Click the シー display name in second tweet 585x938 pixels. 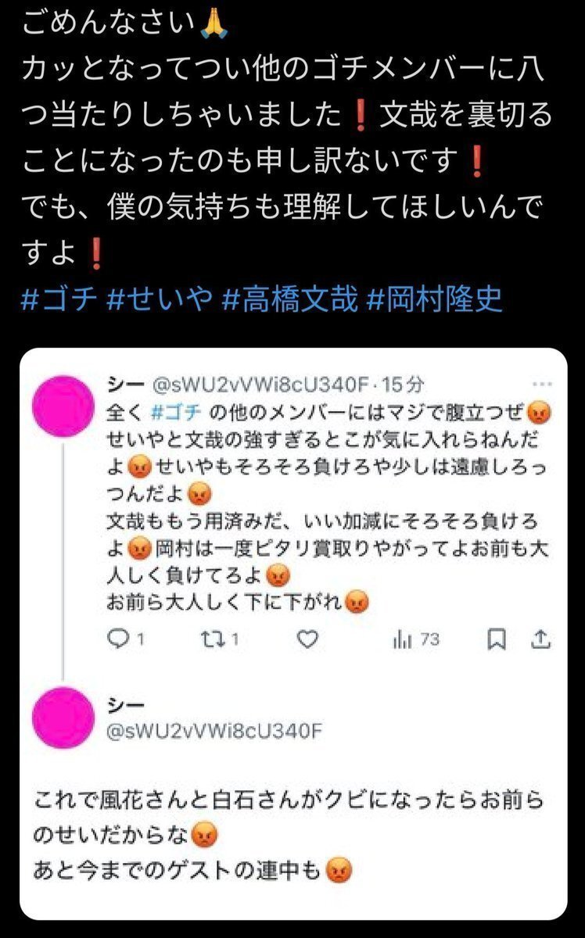(x=122, y=705)
